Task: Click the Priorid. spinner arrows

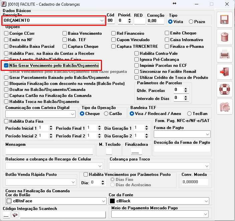Action: pos(129,20)
